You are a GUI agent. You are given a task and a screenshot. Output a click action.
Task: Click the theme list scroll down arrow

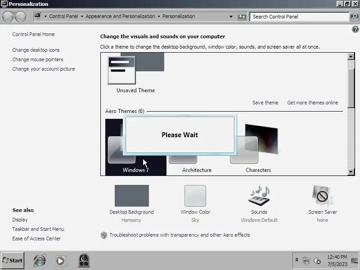pyautogui.click(x=351, y=172)
